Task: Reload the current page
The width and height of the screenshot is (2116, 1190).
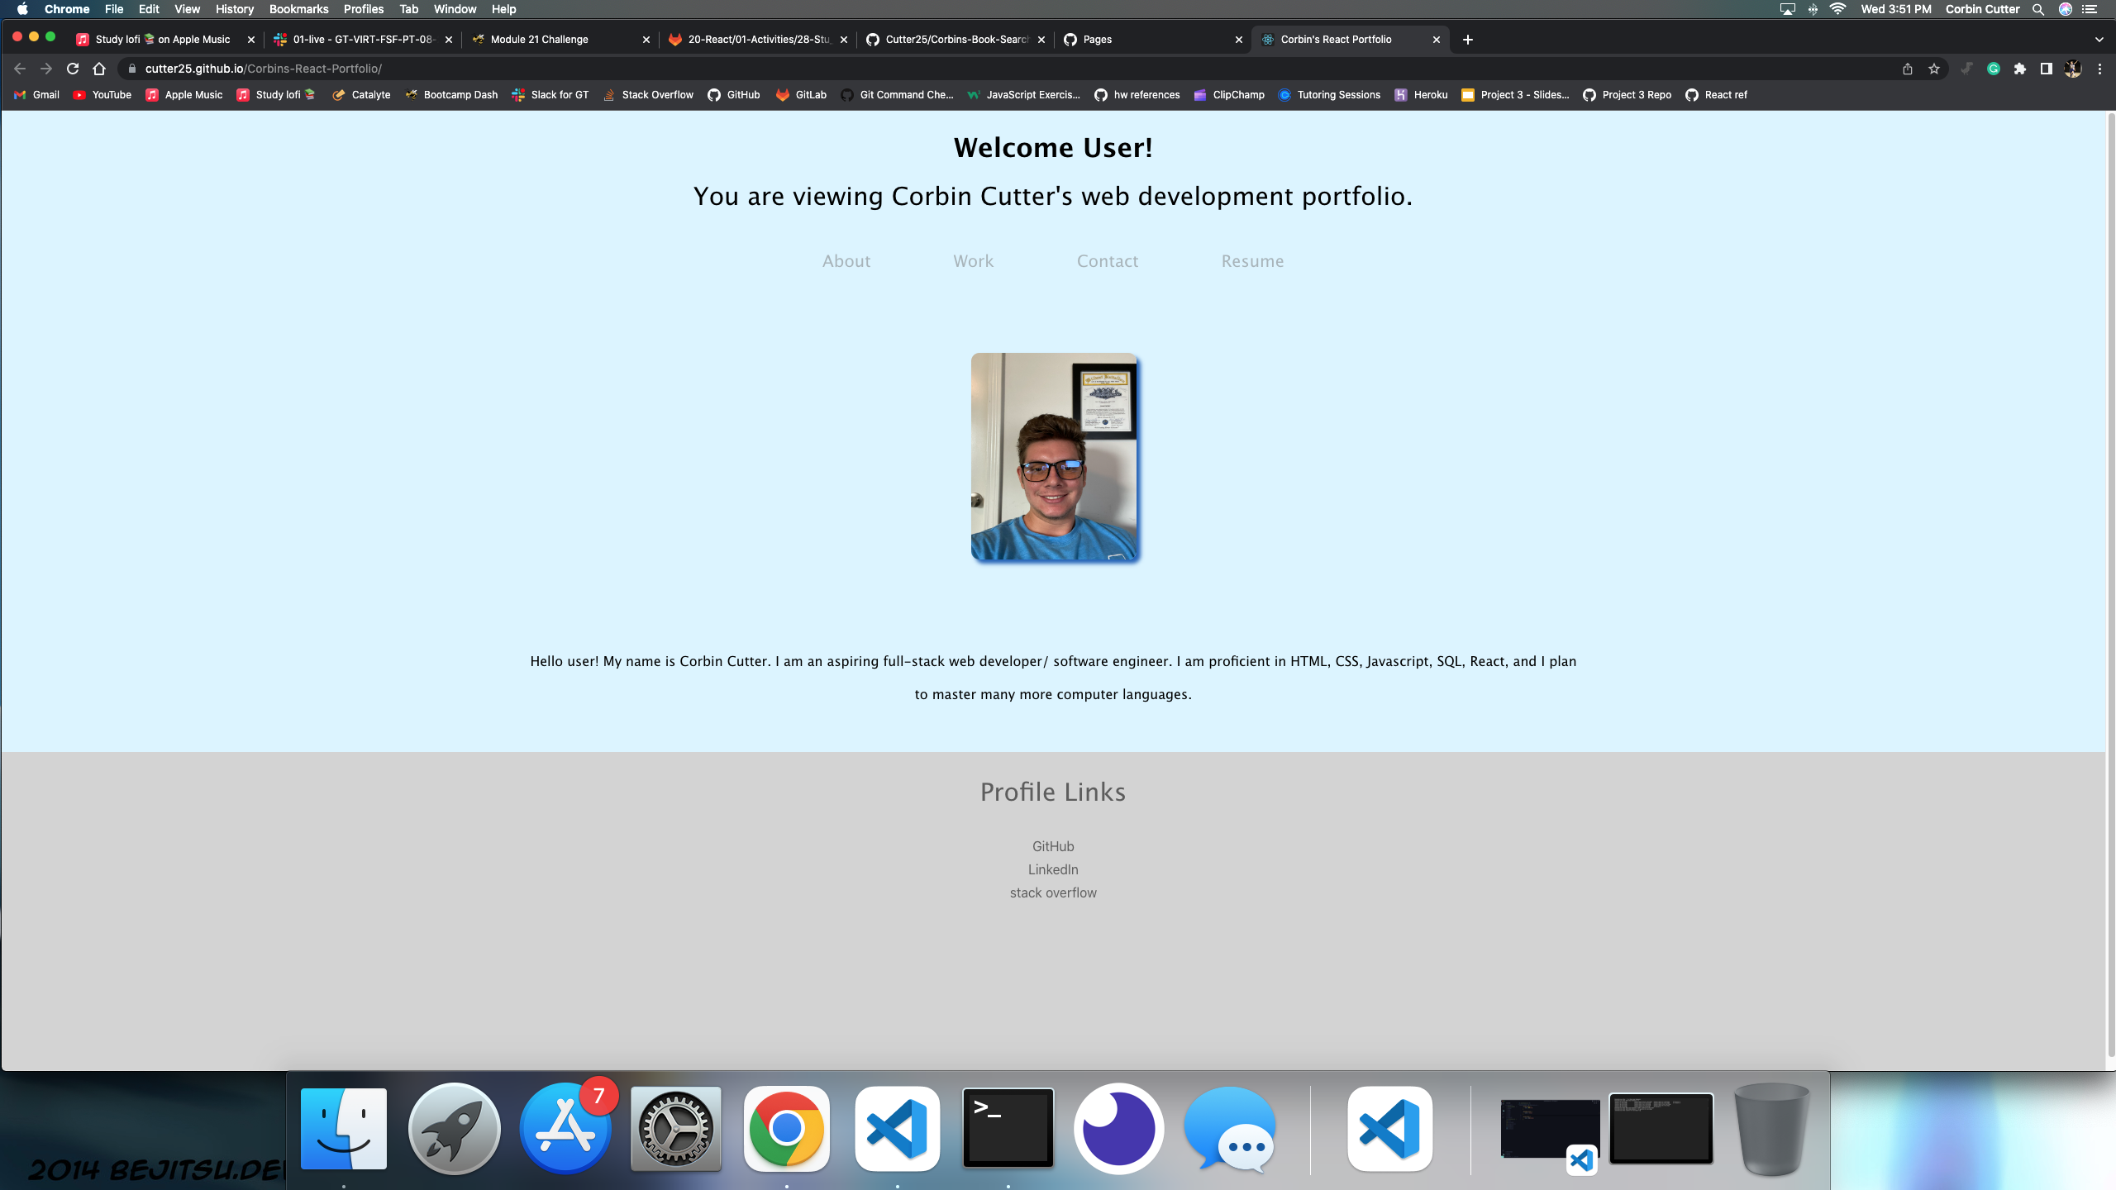Action: (x=72, y=69)
